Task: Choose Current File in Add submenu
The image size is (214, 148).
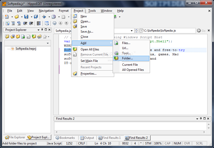Action: coord(131,65)
